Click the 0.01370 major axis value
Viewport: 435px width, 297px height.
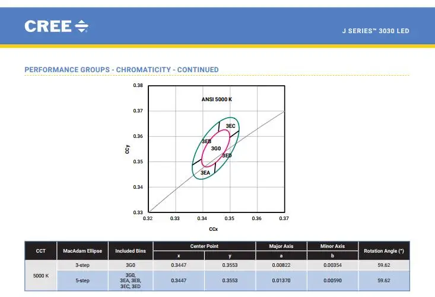click(x=281, y=280)
